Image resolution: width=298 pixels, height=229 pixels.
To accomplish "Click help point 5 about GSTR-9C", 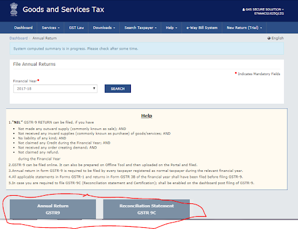I will pyautogui.click(x=131, y=183).
